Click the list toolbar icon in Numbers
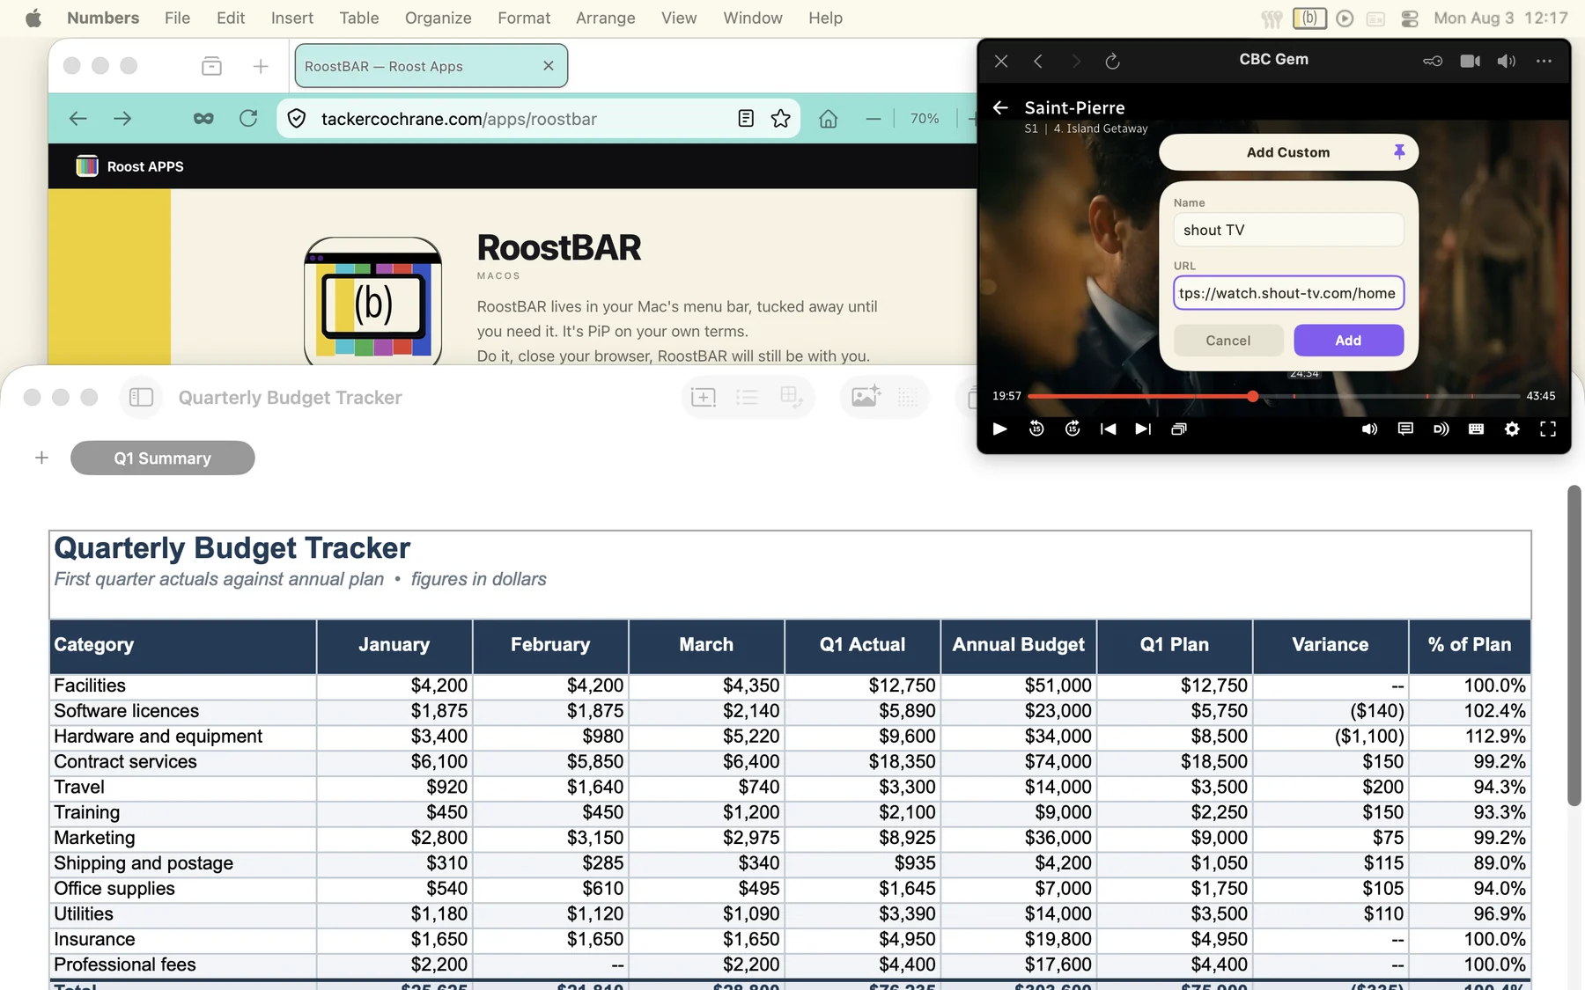Viewport: 1585px width, 990px height. [x=747, y=397]
